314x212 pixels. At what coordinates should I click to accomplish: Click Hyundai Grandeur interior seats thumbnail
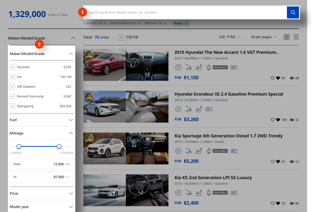(147, 107)
